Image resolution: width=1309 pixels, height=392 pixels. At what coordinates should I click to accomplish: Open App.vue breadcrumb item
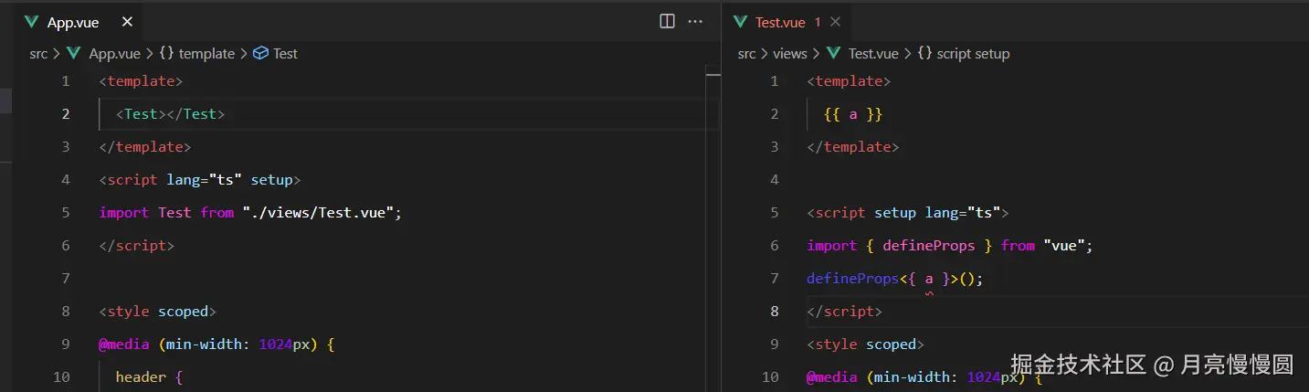114,54
